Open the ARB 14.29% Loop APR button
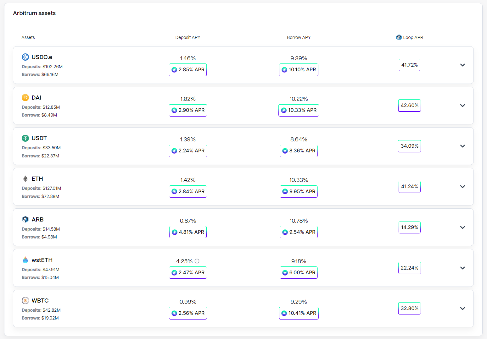Image resolution: width=487 pixels, height=339 pixels. tap(410, 227)
